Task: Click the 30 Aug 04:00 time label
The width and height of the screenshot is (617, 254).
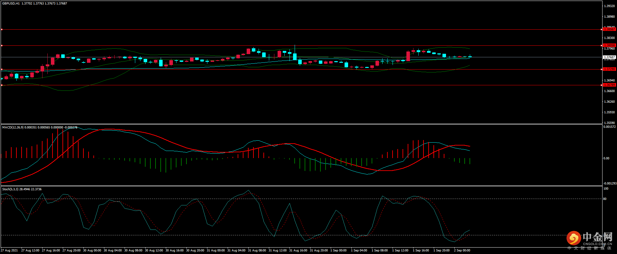Action: [x=113, y=250]
